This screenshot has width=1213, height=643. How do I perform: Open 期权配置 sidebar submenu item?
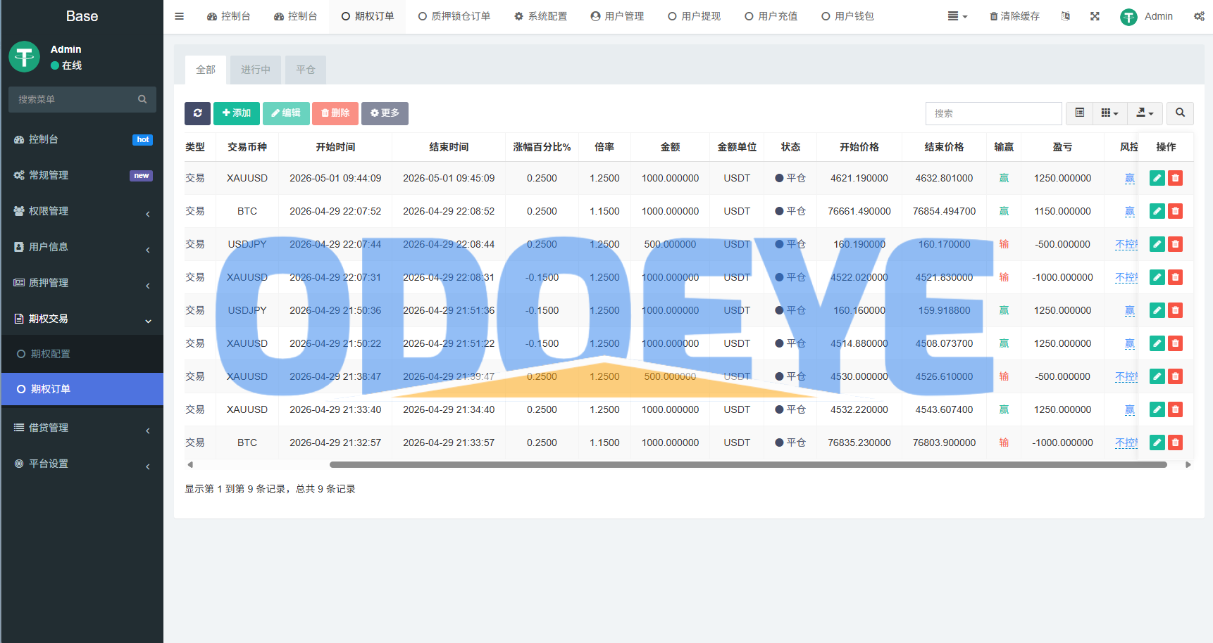pos(82,354)
